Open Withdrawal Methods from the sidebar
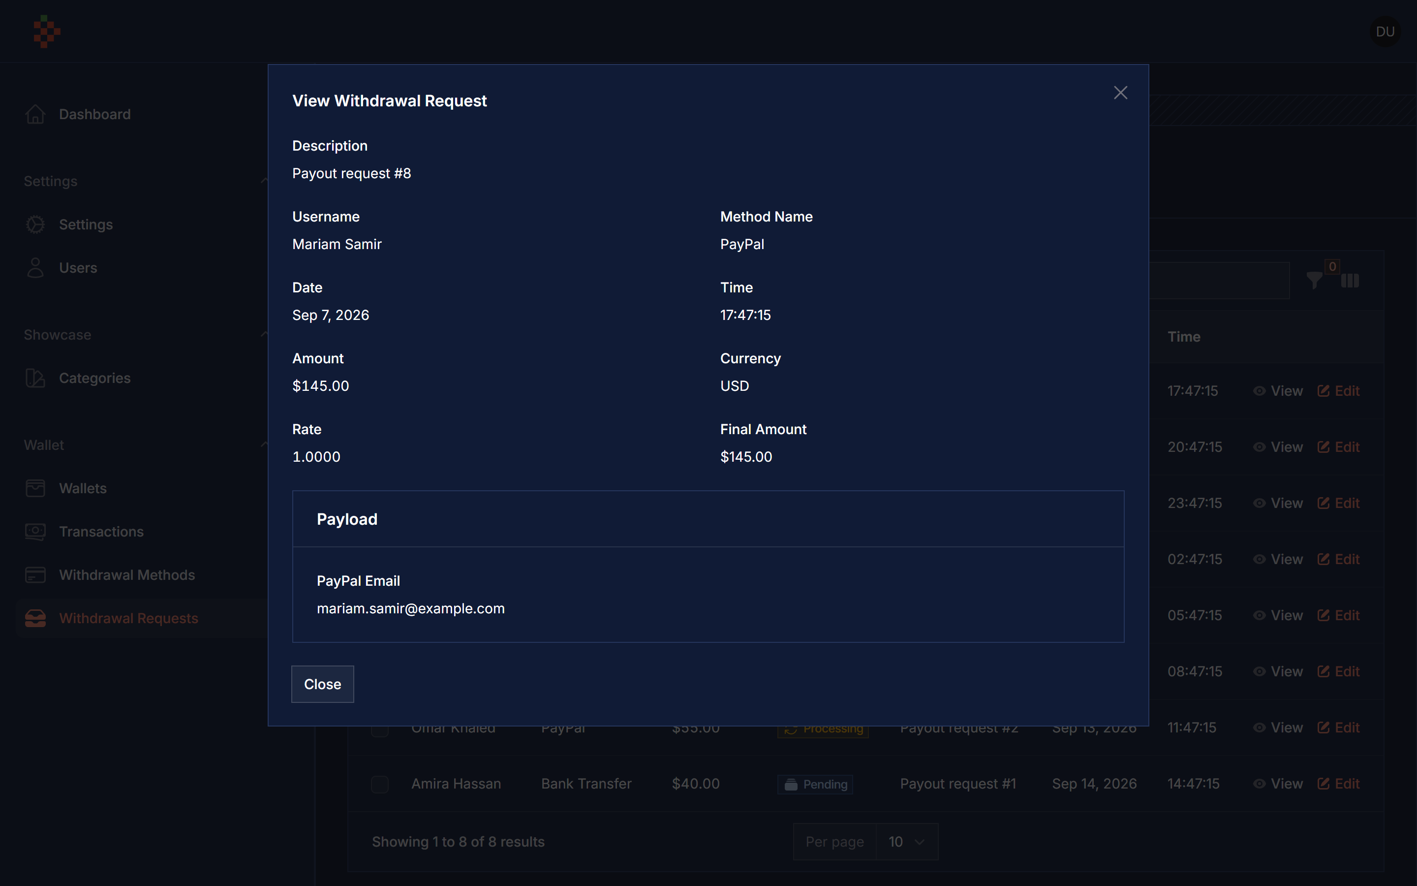 pyautogui.click(x=127, y=575)
